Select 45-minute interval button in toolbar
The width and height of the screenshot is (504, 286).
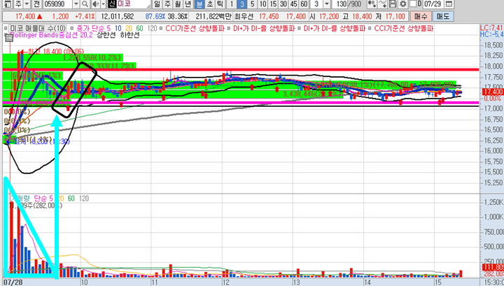click(294, 4)
